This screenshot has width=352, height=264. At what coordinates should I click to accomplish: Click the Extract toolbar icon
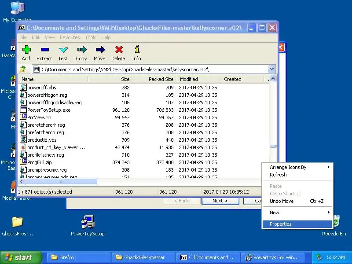coord(44,53)
